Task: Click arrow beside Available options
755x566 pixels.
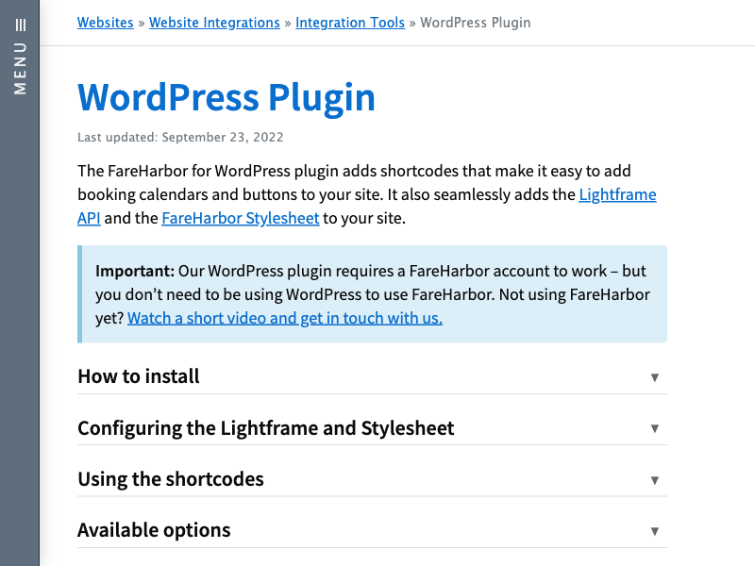Action: coord(654,531)
